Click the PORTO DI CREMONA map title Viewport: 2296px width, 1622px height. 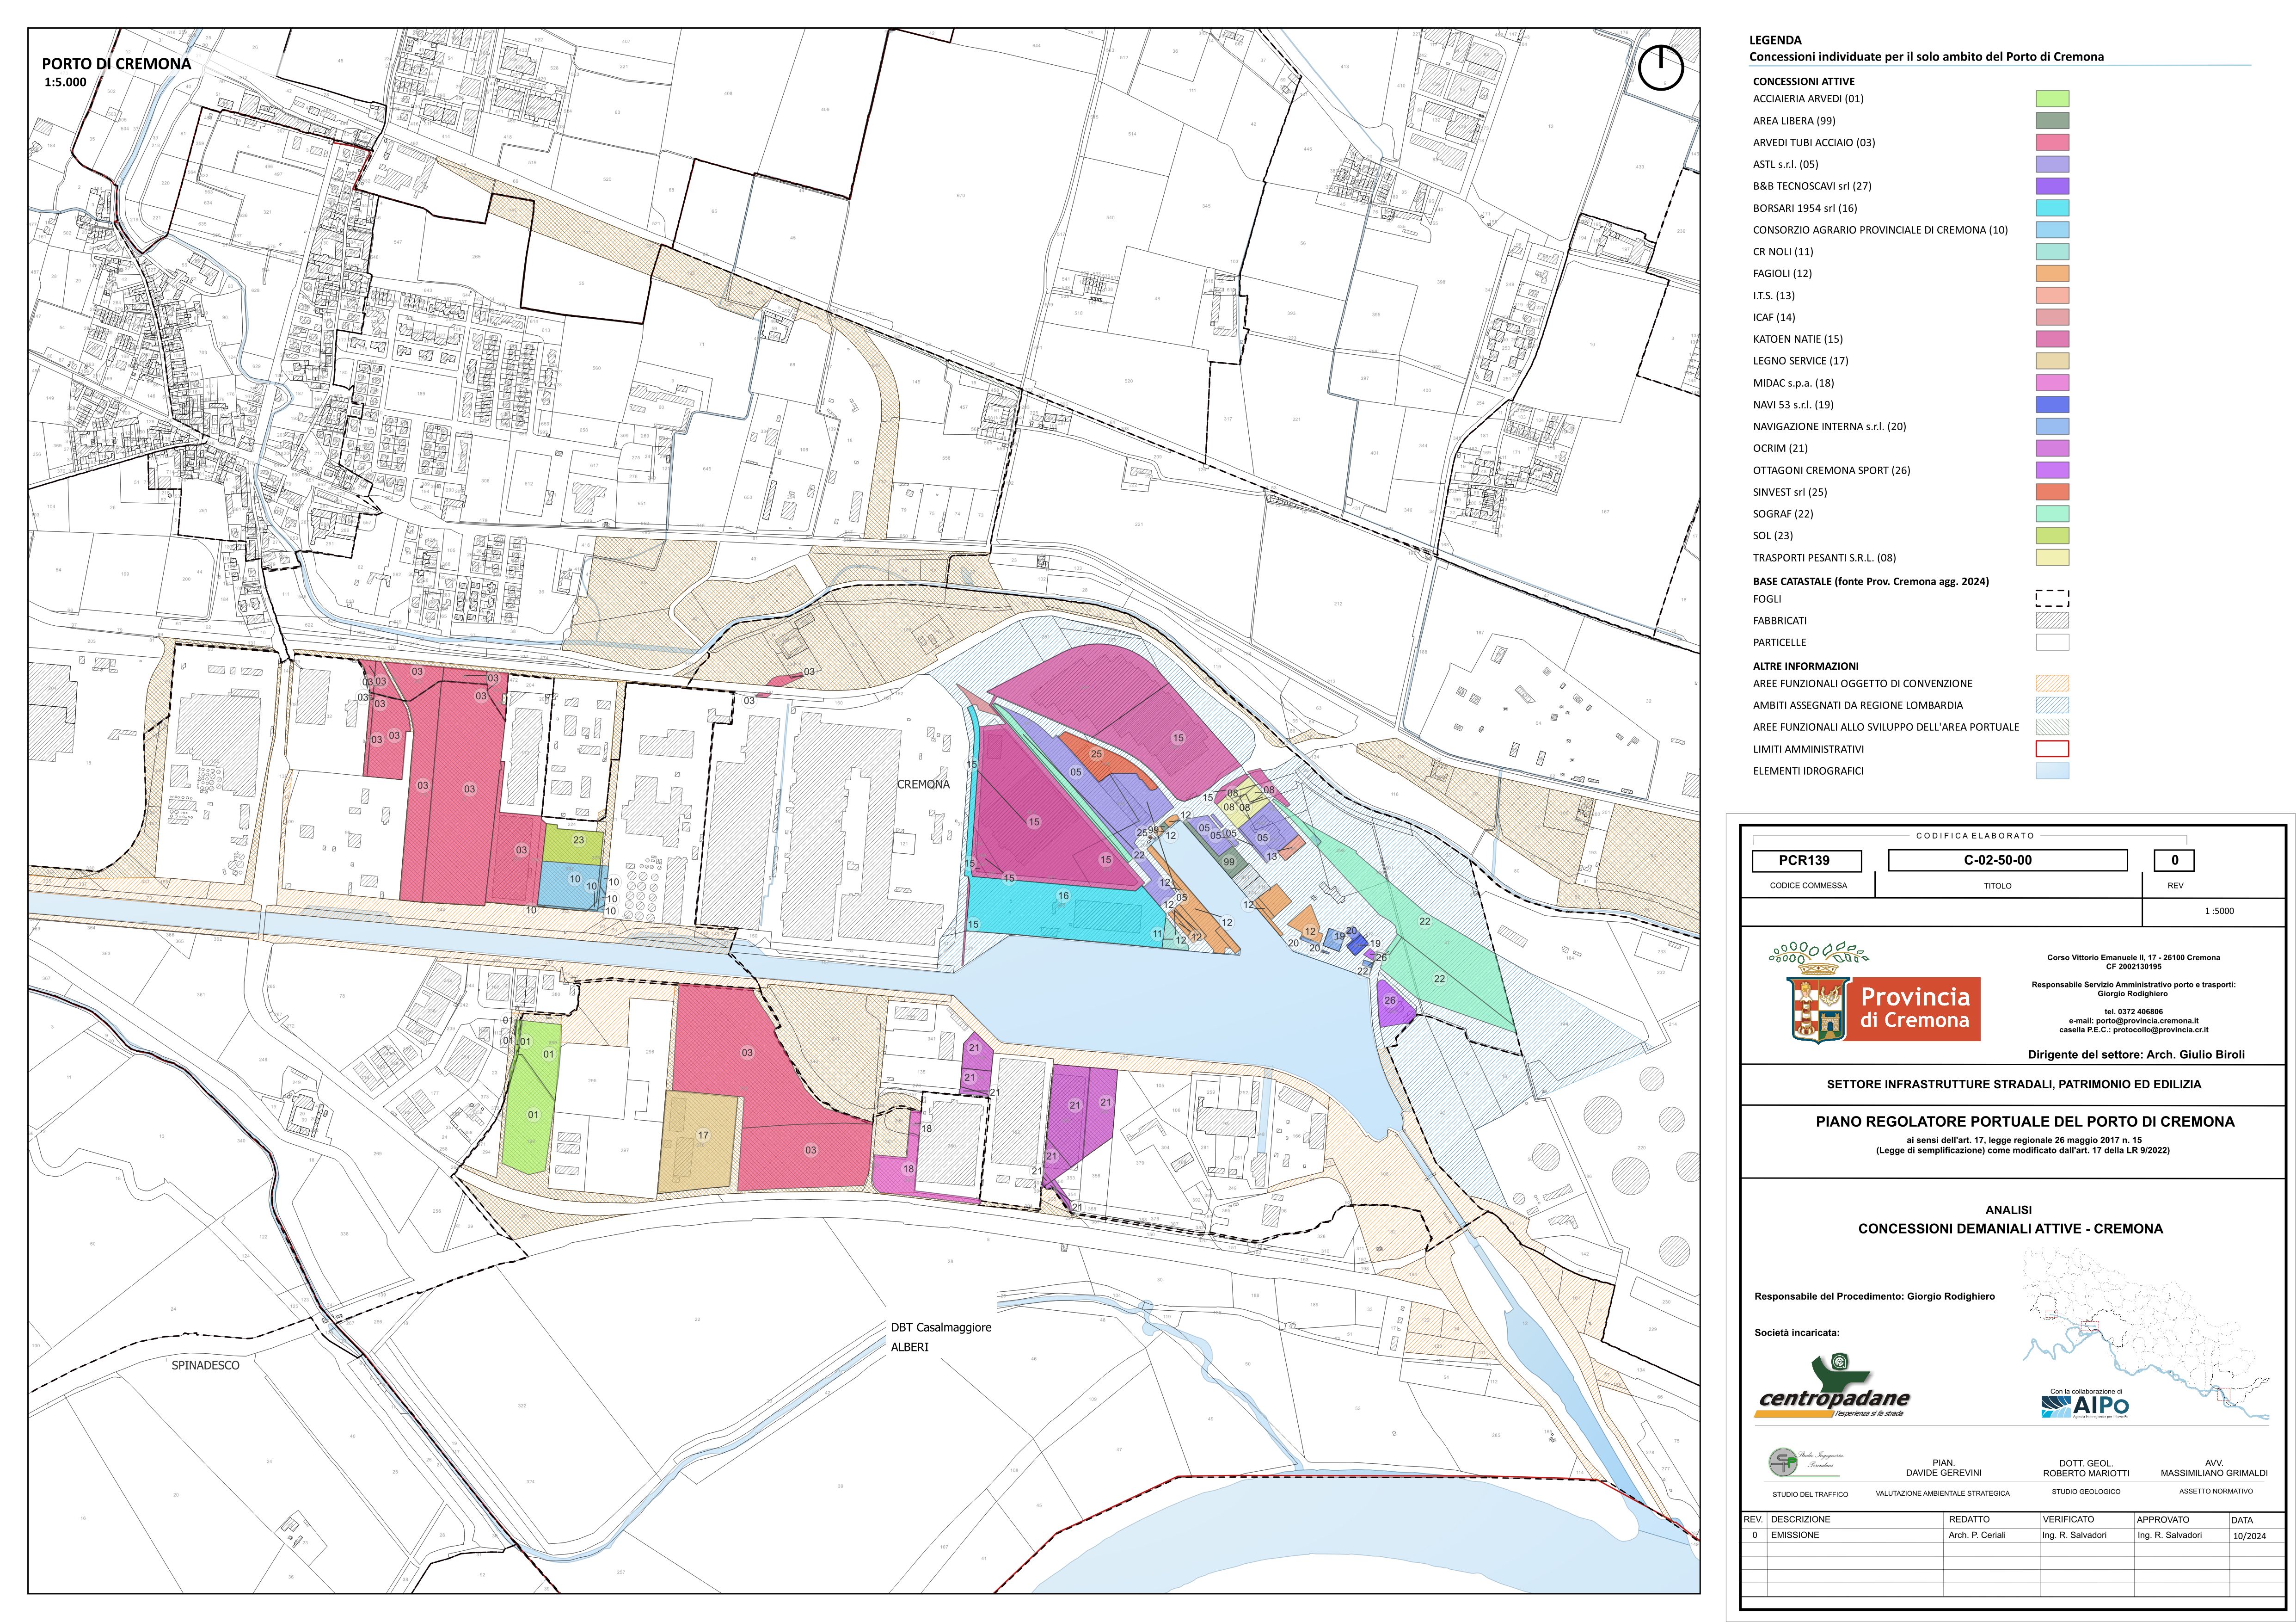(116, 64)
